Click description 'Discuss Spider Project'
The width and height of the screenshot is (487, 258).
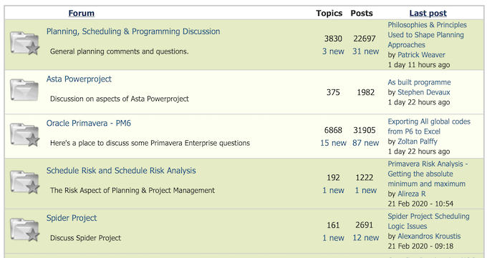click(x=85, y=238)
